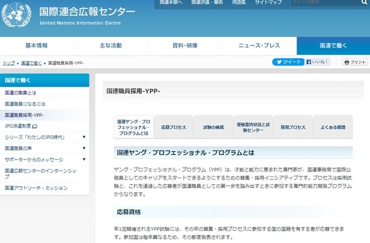Viewport: 370px width, 243px height.
Task: Click the search magnifier icon
Action: point(364,2)
